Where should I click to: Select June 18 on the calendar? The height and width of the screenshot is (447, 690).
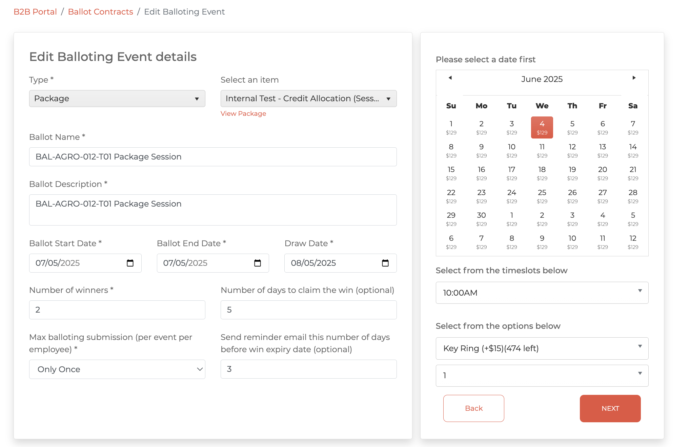tap(542, 173)
